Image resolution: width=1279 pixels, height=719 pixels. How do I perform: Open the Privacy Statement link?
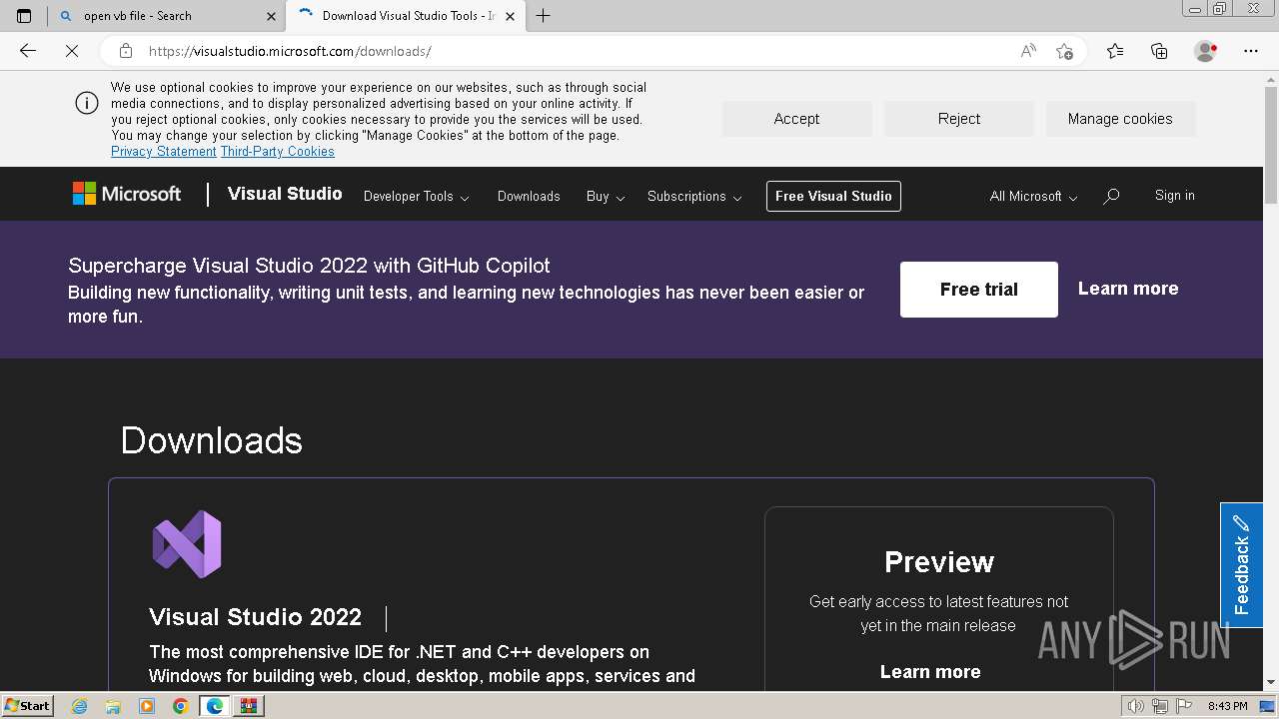(x=164, y=152)
